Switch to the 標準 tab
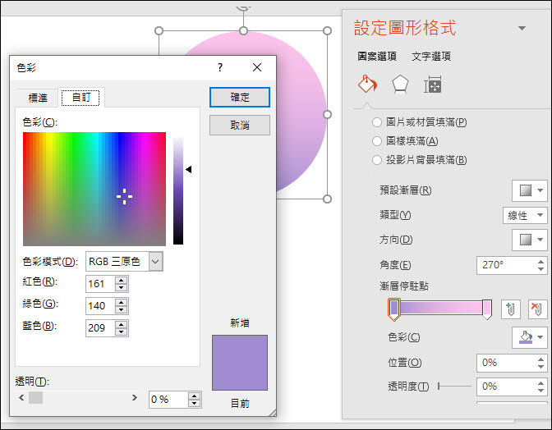Screen dimensions: 552x430 click(x=38, y=98)
